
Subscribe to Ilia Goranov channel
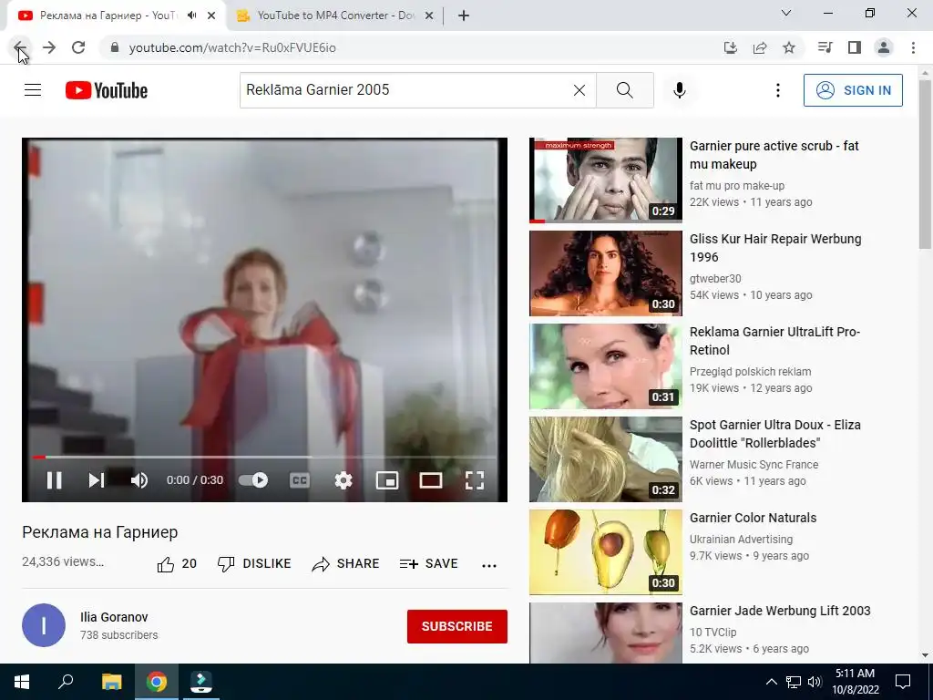(x=457, y=626)
